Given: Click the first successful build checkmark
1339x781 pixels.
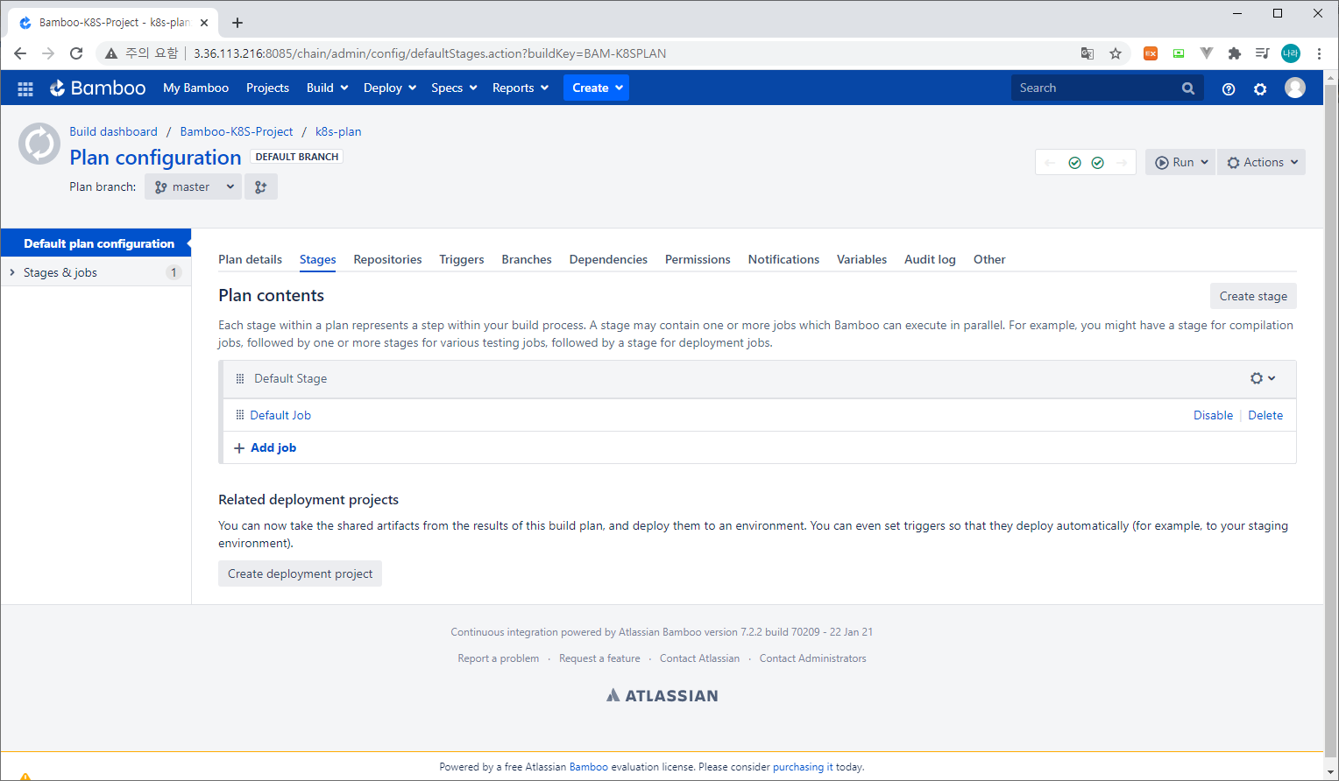Looking at the screenshot, I should (1074, 163).
